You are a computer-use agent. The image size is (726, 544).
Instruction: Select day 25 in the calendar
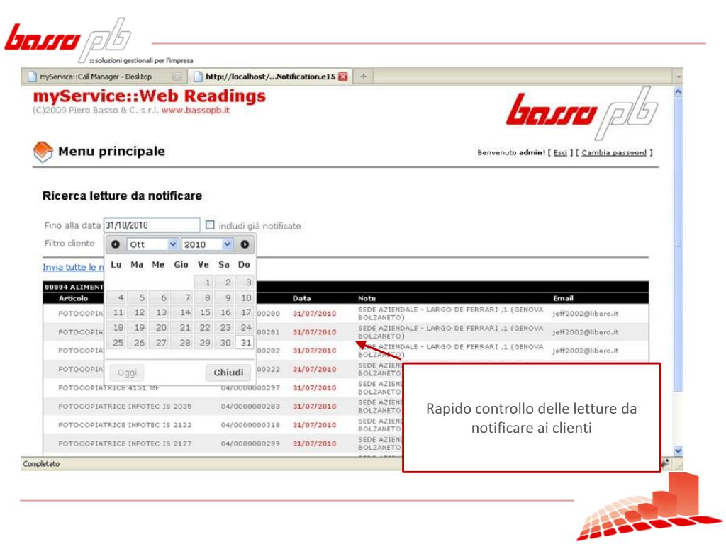[117, 343]
